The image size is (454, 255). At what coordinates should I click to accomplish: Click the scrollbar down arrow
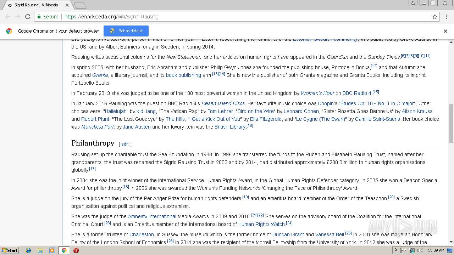click(451, 242)
